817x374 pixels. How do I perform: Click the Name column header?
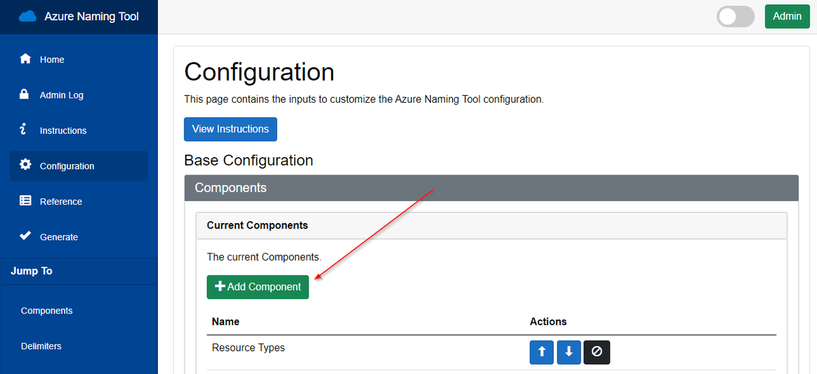[225, 322]
